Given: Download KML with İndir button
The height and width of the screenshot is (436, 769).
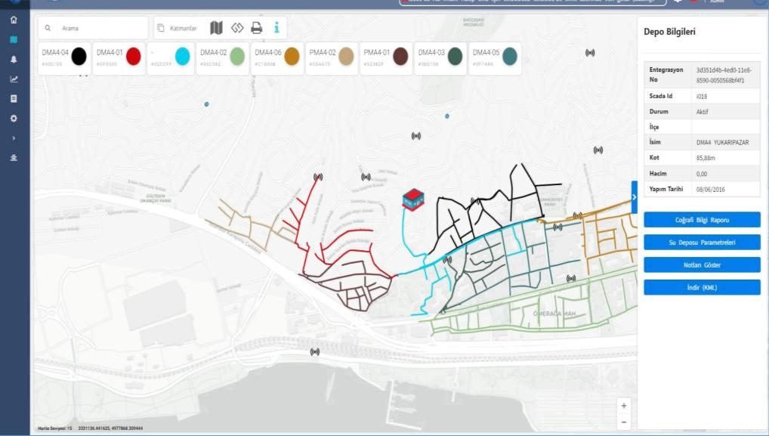Looking at the screenshot, I should pyautogui.click(x=702, y=287).
